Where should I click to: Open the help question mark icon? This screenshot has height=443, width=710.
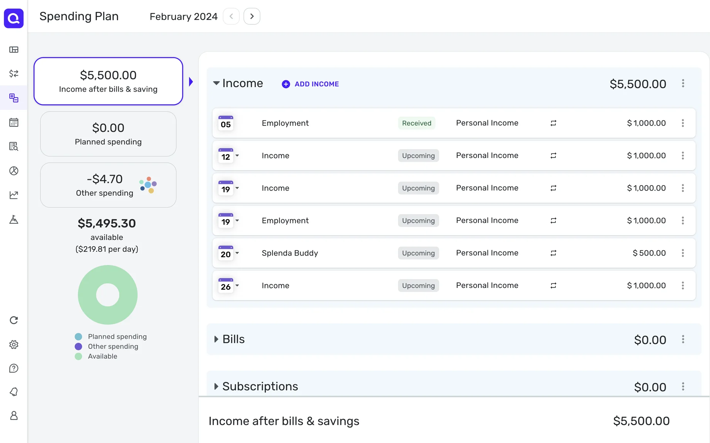tap(14, 368)
